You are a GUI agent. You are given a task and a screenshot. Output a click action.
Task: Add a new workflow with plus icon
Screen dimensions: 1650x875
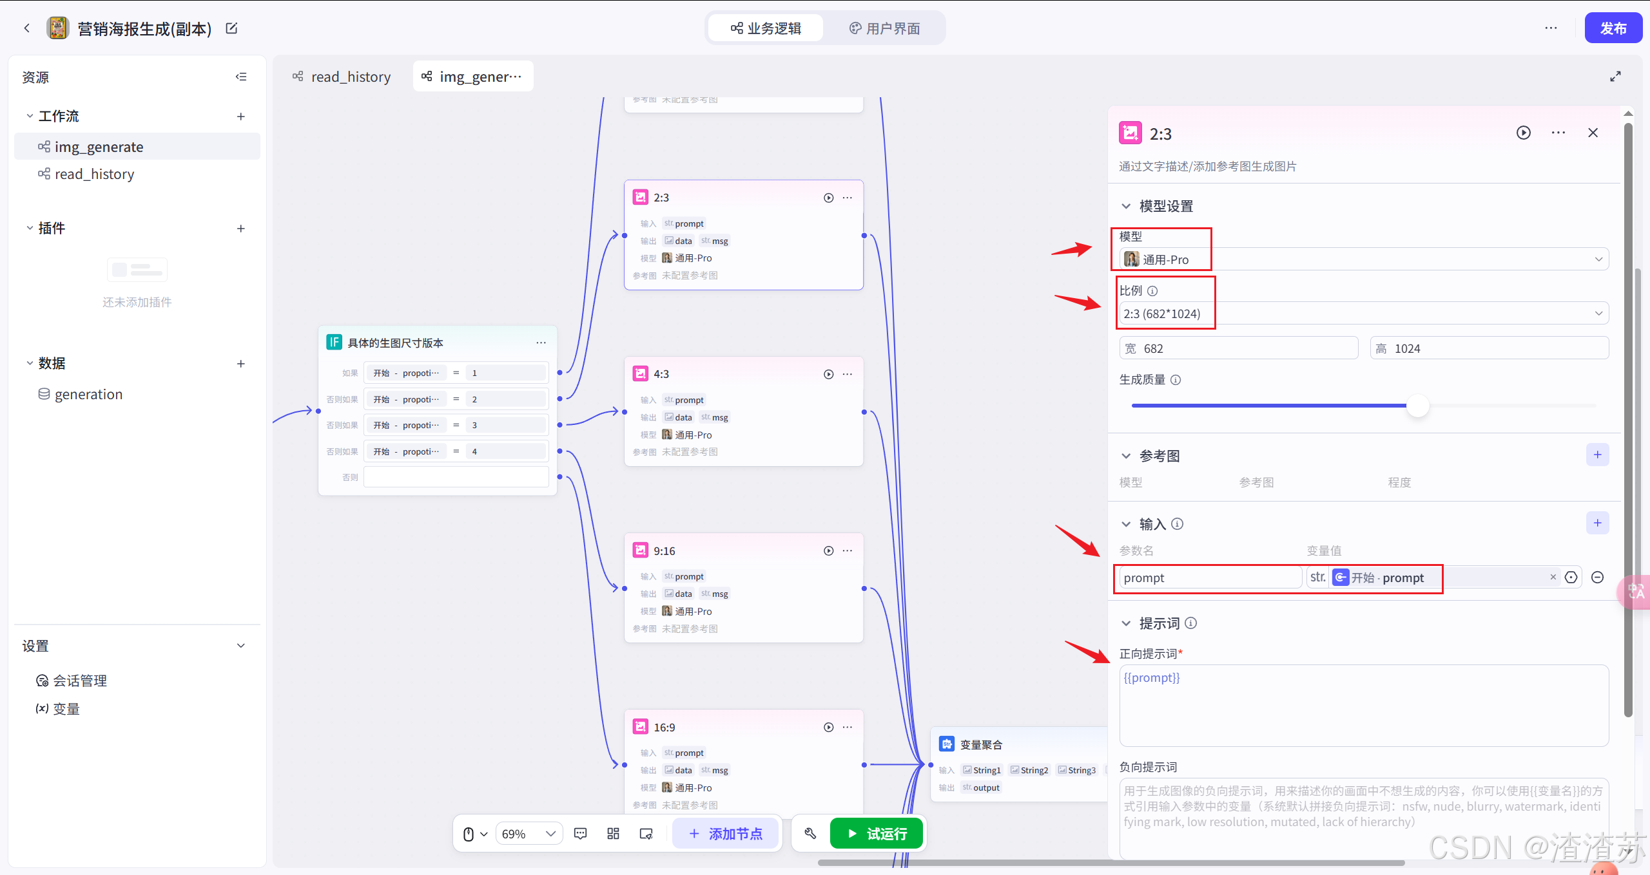241,117
